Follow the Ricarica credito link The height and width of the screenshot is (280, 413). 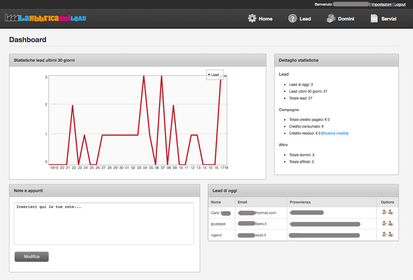click(x=335, y=134)
